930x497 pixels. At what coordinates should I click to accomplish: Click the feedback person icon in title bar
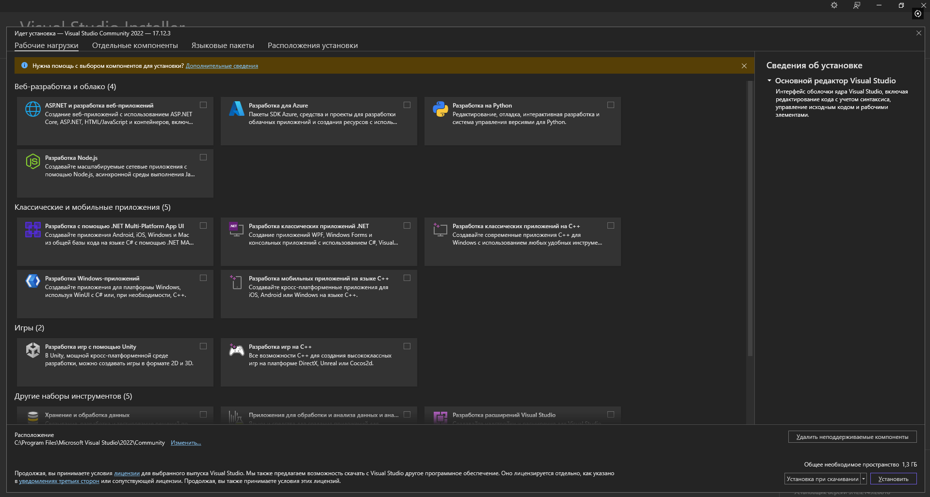pyautogui.click(x=857, y=5)
